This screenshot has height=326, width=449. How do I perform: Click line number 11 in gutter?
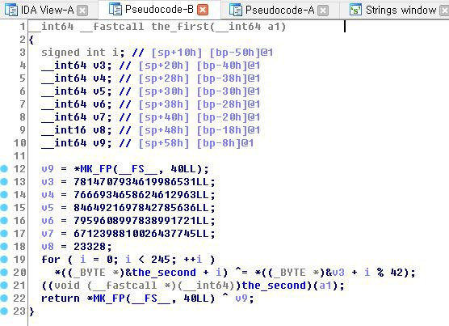click(19, 156)
